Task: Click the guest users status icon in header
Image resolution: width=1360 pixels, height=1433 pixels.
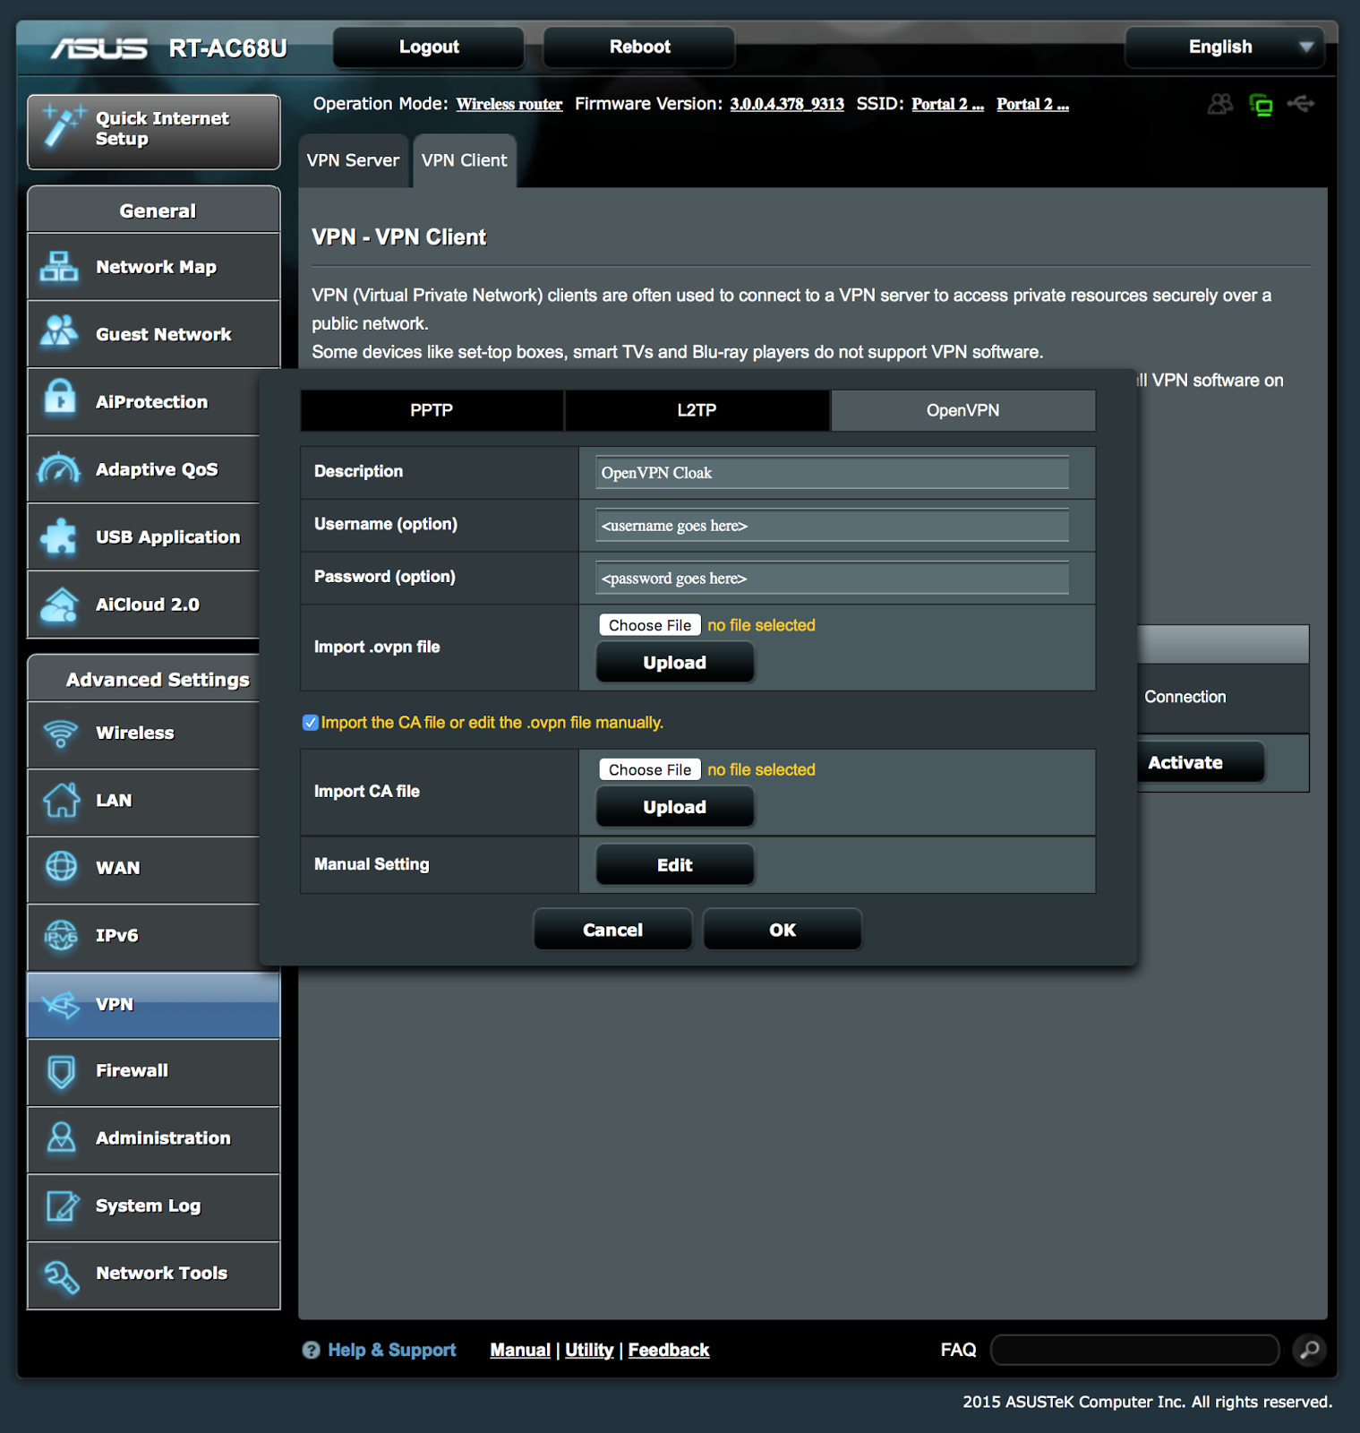Action: 1220,104
